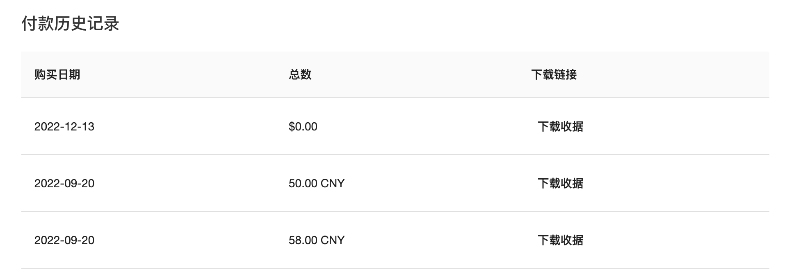Click the 购买日期 column header

pos(57,75)
